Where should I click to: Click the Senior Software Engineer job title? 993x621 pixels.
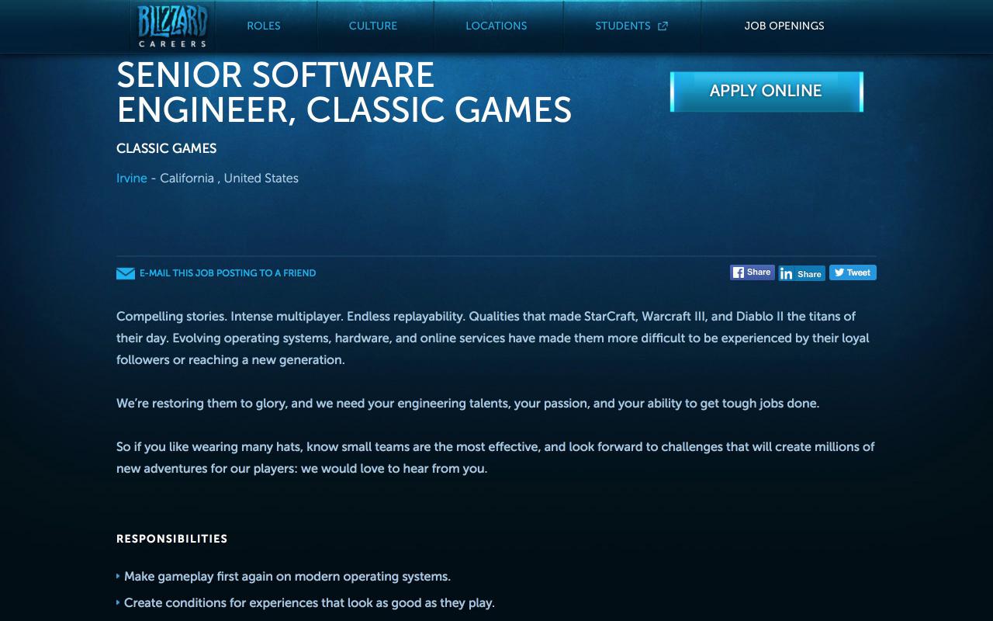pyautogui.click(x=344, y=92)
